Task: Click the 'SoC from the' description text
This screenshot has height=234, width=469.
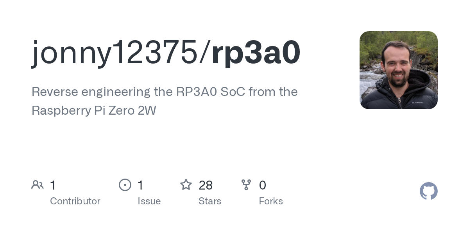Action: tap(259, 92)
